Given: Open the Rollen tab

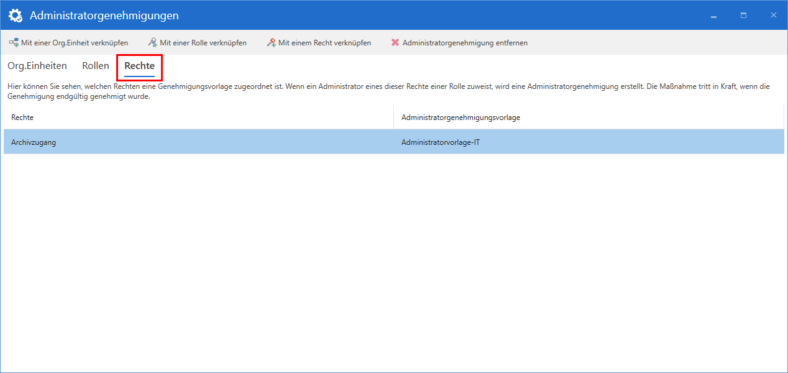Looking at the screenshot, I should [x=95, y=65].
